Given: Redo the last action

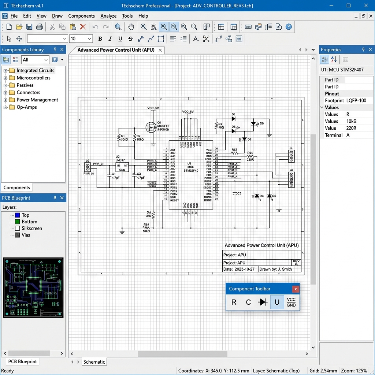Looking at the screenshot, I should pyautogui.click(x=105, y=27).
